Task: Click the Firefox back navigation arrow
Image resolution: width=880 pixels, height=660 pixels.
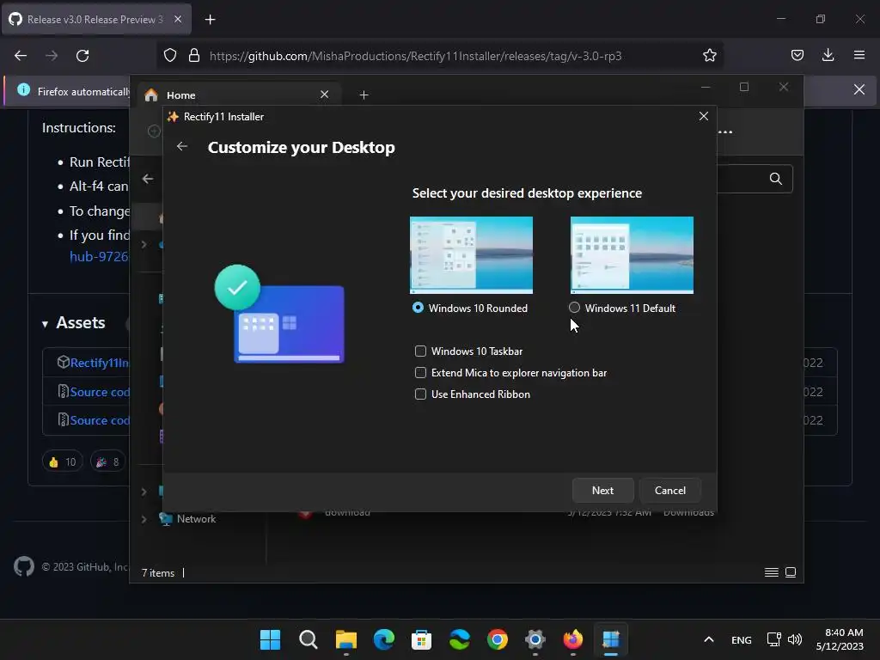Action: (21, 56)
